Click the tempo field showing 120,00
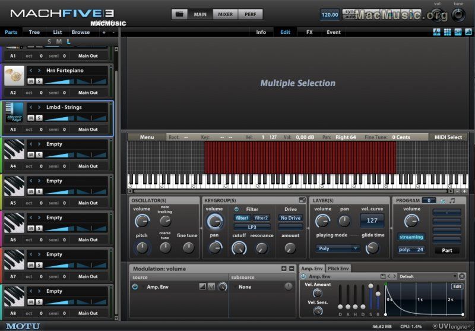Viewport: 475px width, 331px height. [330, 14]
